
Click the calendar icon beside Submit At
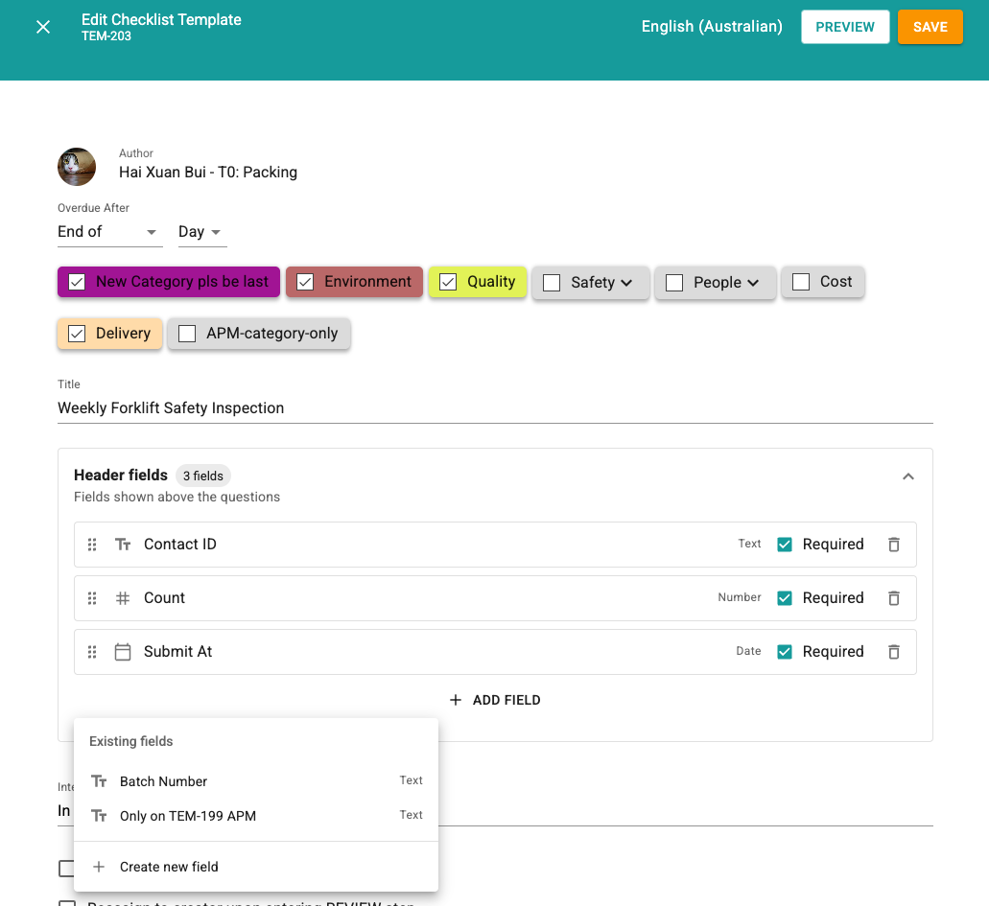tap(123, 651)
